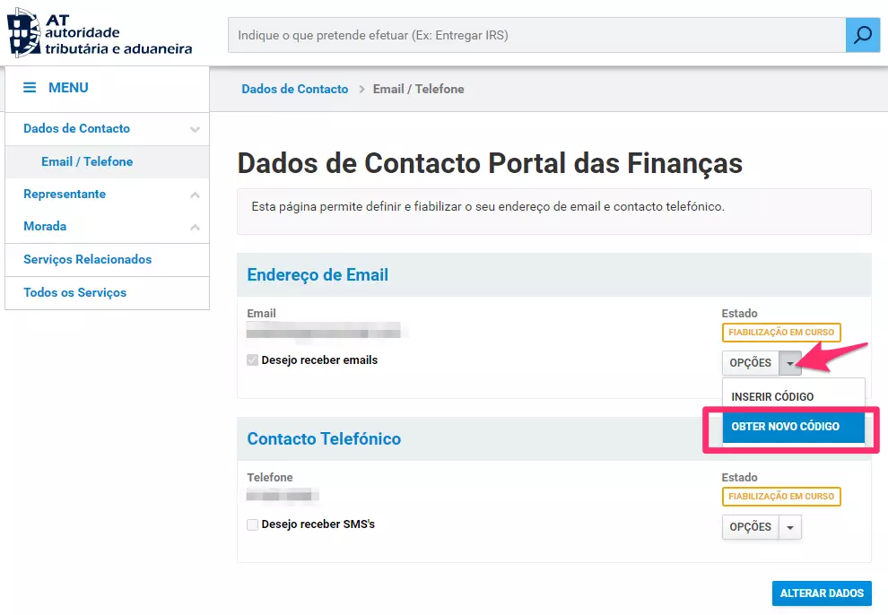The image size is (888, 615).
Task: Click the AT autoridade tributária logo
Action: click(x=100, y=33)
